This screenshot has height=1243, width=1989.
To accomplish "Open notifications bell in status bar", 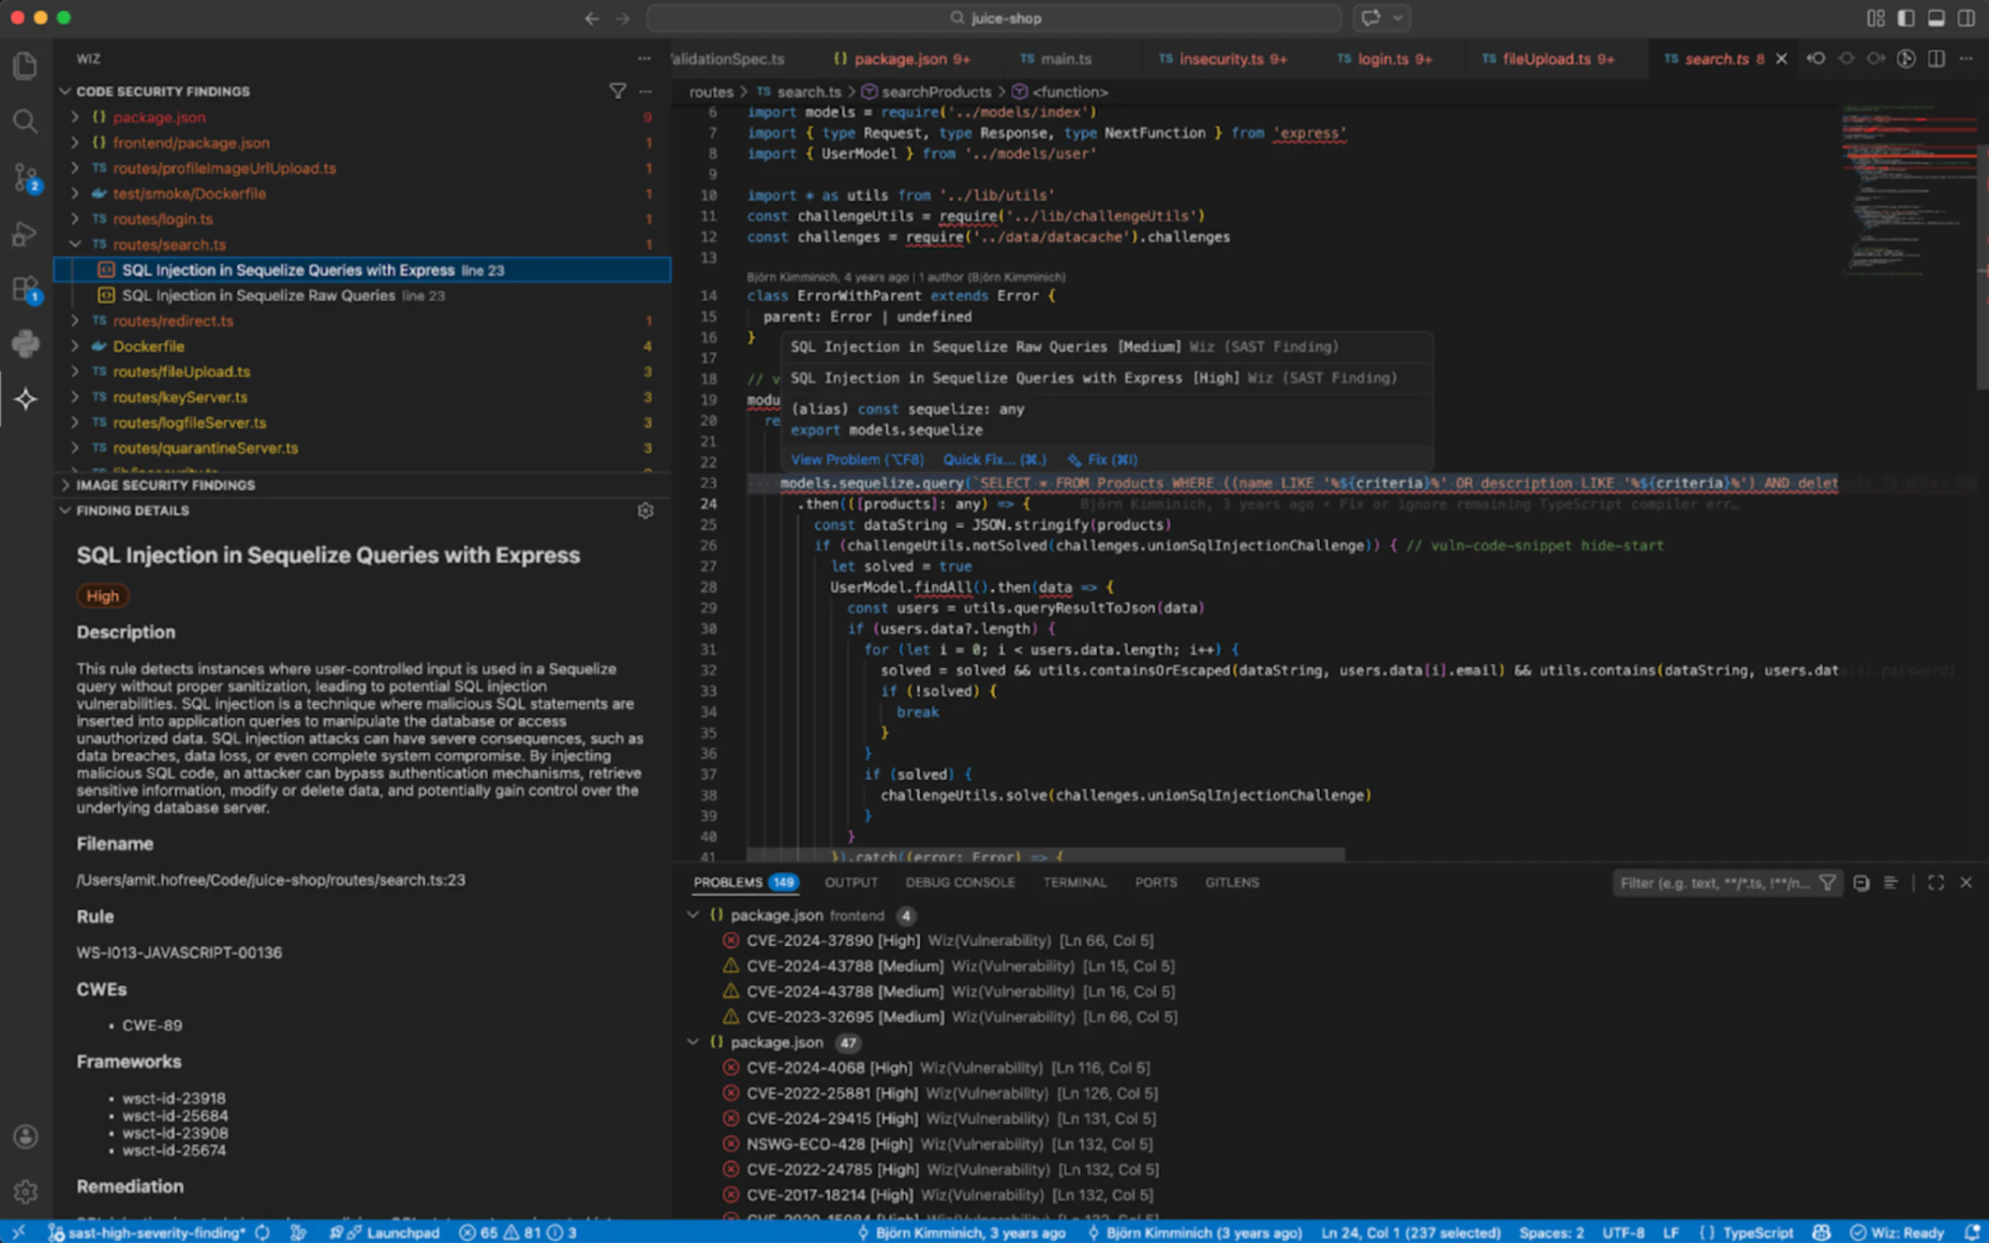I will pyautogui.click(x=1971, y=1232).
